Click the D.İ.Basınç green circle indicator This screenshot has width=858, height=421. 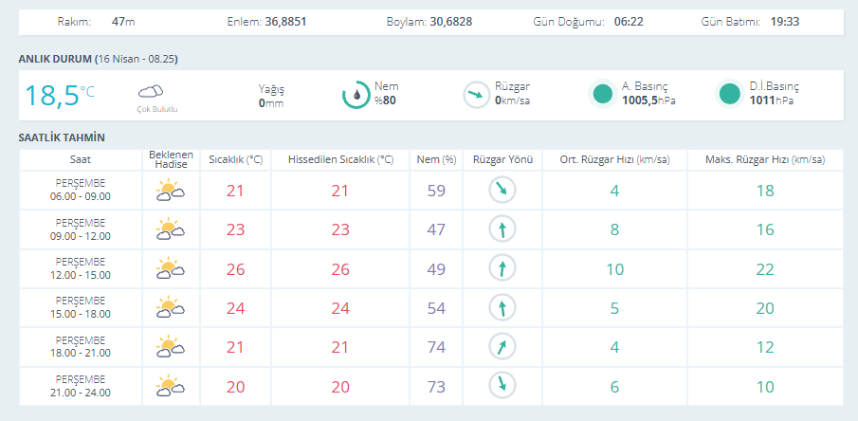(x=729, y=94)
